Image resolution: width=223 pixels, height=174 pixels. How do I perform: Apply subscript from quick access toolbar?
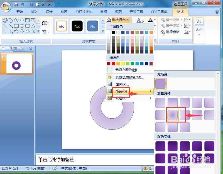(49, 4)
